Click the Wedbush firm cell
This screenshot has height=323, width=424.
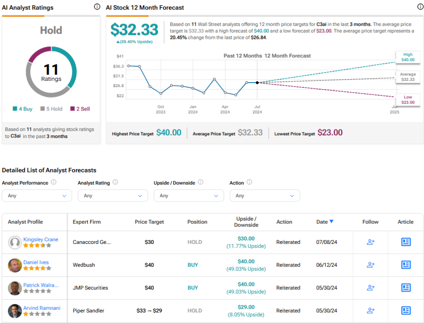click(84, 265)
